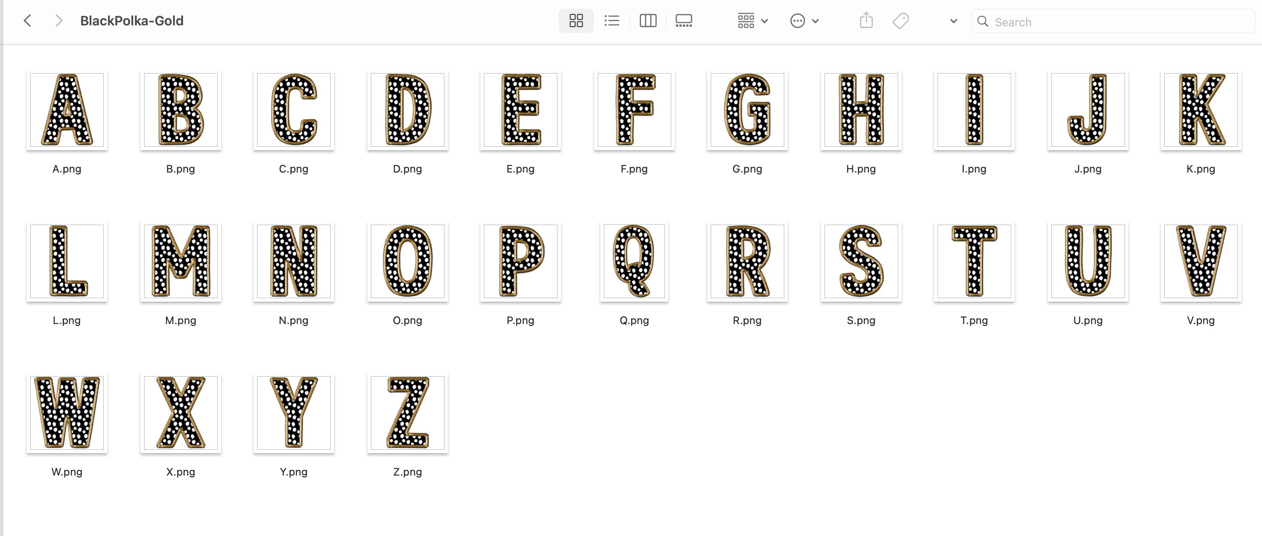The height and width of the screenshot is (536, 1262).
Task: Click the F.png file name
Action: tap(635, 169)
